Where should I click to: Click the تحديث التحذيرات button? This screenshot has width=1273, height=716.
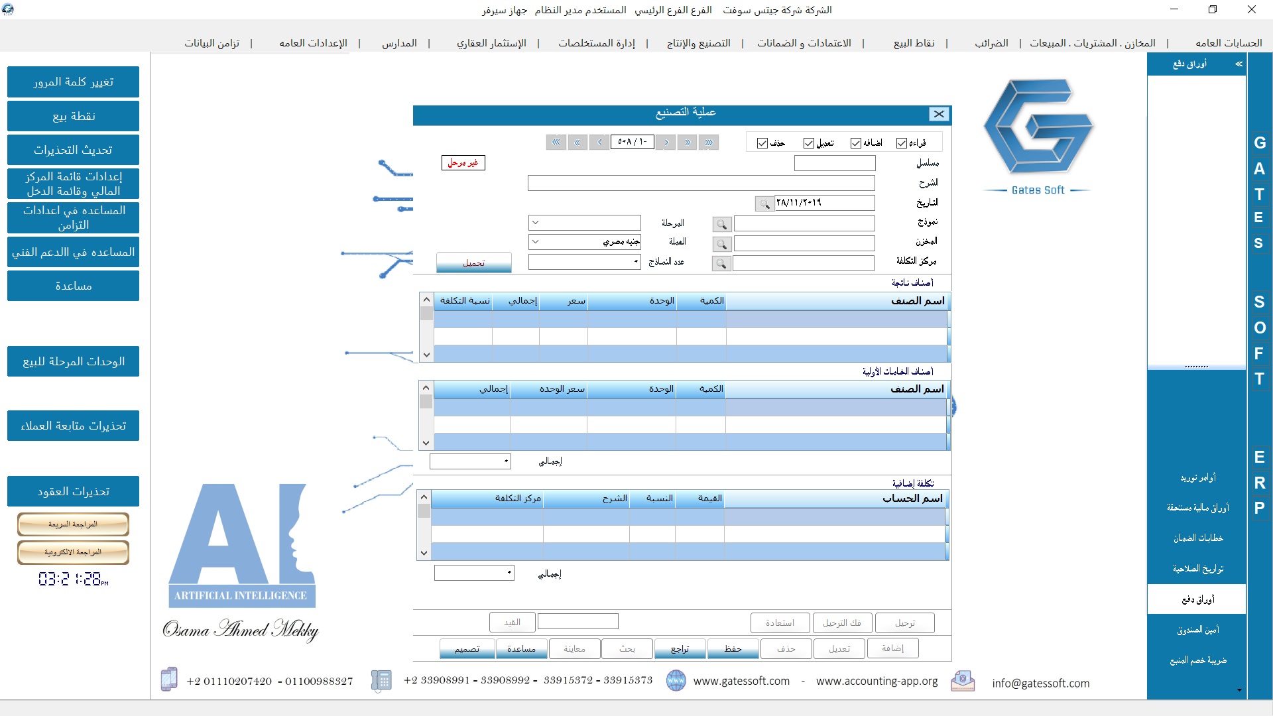(x=73, y=150)
